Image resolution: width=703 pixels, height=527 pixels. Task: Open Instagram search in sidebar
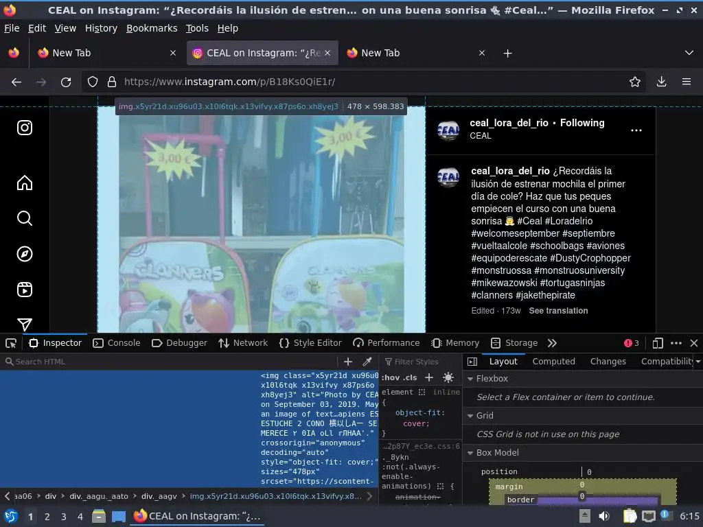pyautogui.click(x=25, y=218)
